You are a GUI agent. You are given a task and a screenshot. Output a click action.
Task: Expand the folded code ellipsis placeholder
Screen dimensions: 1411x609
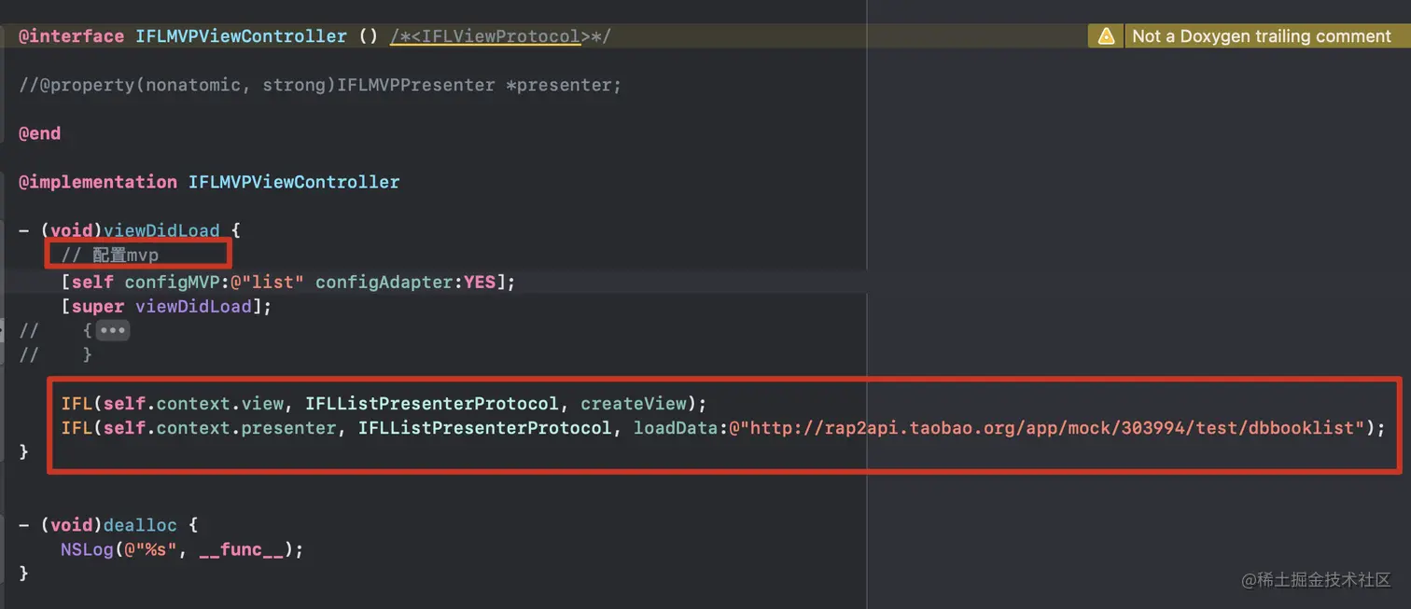click(x=113, y=330)
